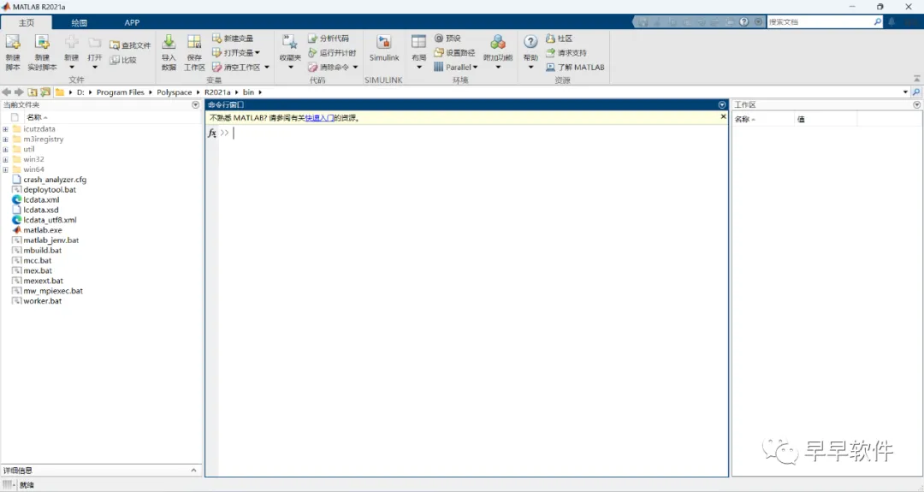924x492 pixels.
Task: Click the fx function browser icon
Action: [x=212, y=133]
